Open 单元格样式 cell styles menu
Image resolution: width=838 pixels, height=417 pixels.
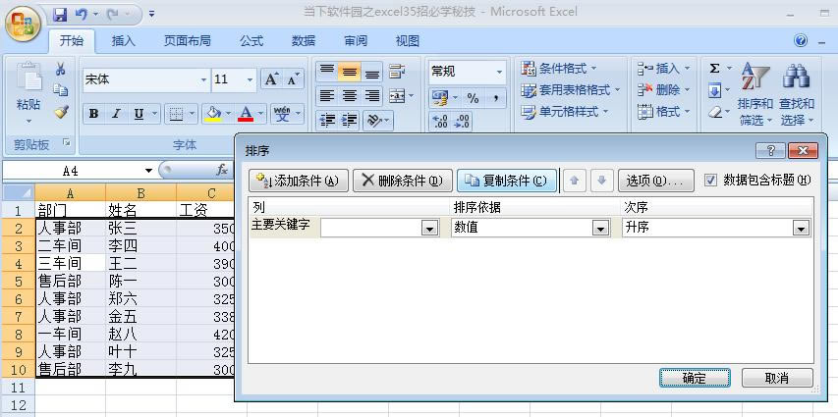pos(565,112)
